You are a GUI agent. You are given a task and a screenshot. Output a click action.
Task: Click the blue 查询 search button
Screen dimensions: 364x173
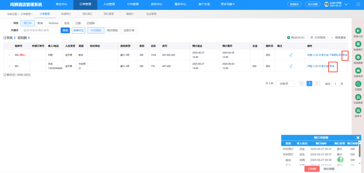65,30
